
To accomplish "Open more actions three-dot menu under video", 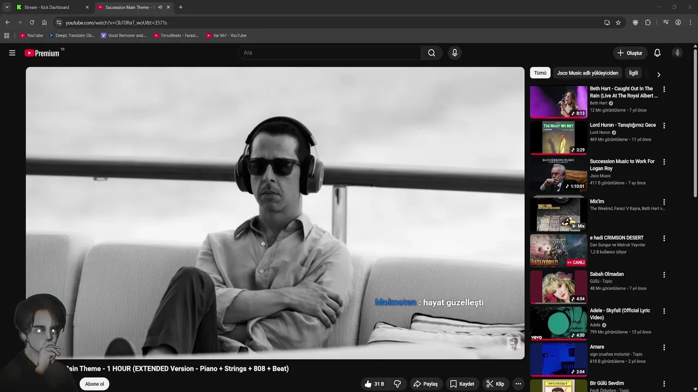I will (x=518, y=384).
